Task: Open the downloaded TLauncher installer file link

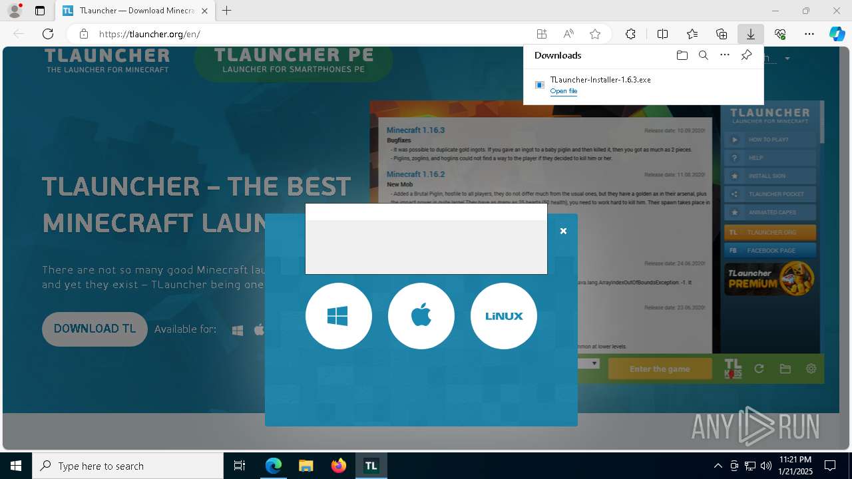Action: coord(564,91)
